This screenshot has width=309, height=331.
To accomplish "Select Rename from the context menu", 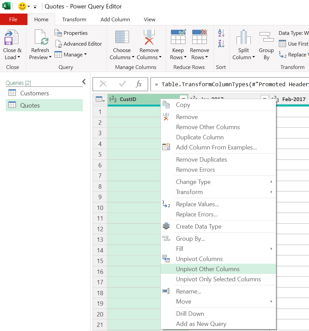I will 218,291.
